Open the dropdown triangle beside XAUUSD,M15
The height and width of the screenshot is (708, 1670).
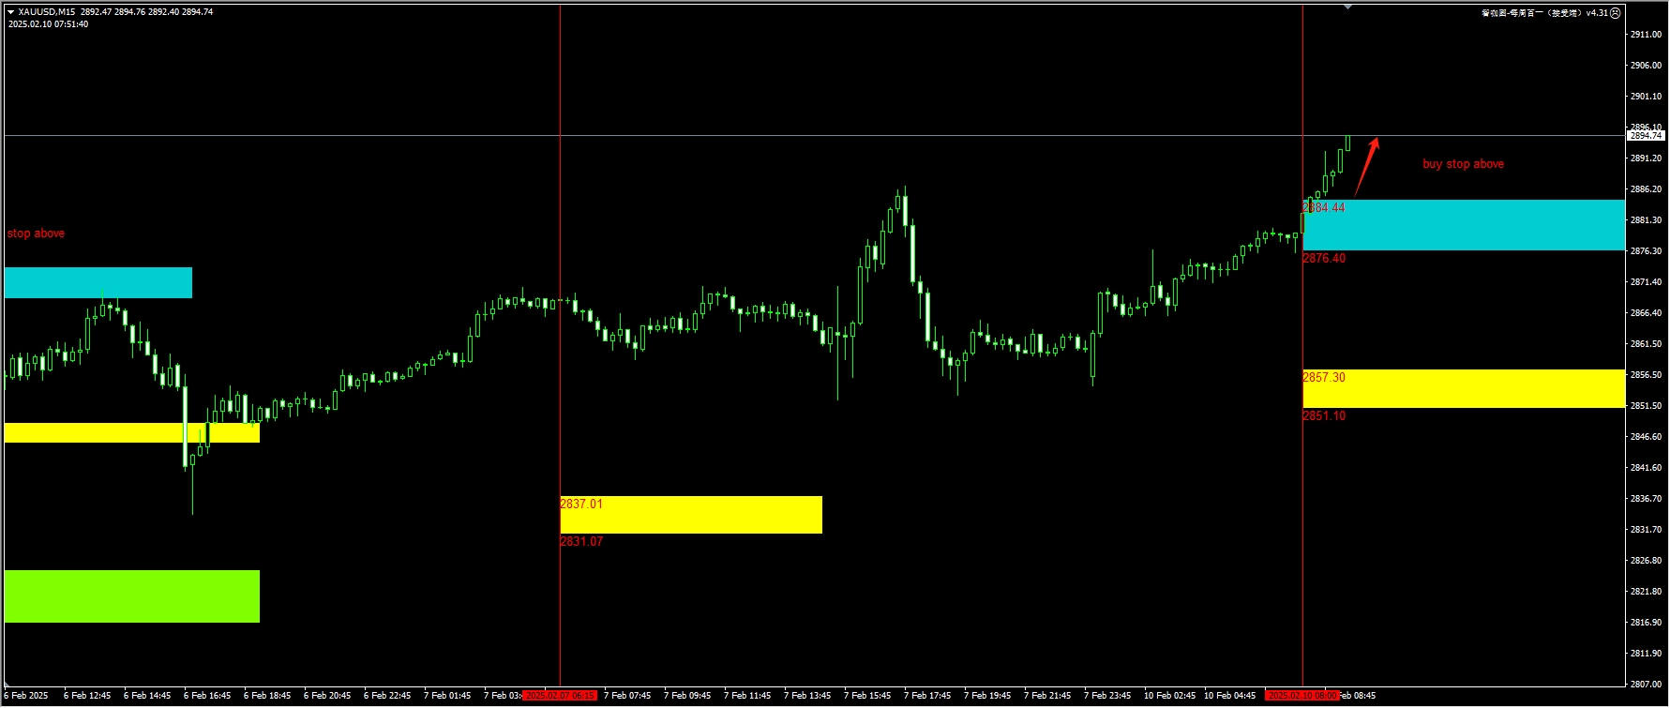point(11,12)
